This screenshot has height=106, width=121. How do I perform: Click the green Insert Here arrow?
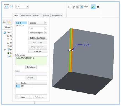tap(8, 53)
